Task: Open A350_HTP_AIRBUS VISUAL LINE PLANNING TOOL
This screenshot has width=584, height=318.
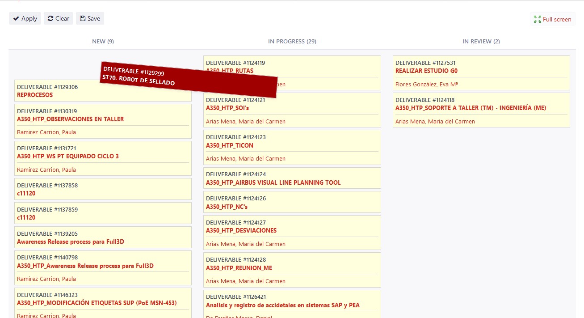Action: pyautogui.click(x=273, y=182)
